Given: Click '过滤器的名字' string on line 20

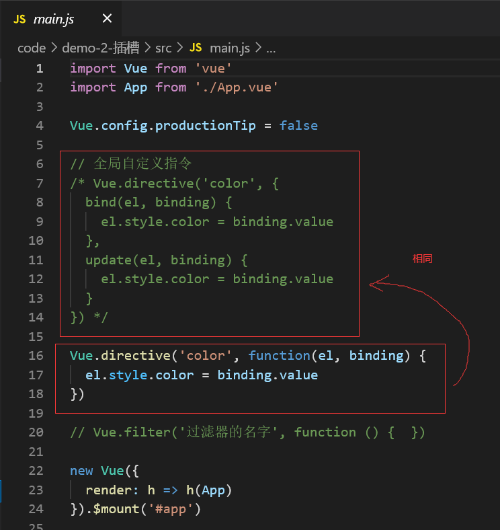Looking at the screenshot, I should [228, 432].
